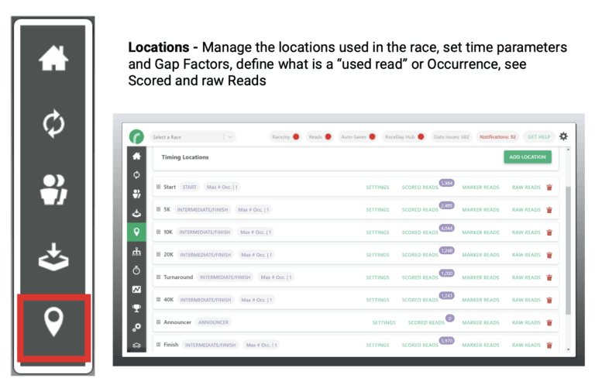
Task: Delete the Start location using trash icon
Action: coord(549,187)
